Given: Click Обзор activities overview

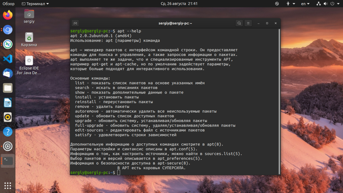Looking at the screenshot, I should [x=9, y=4].
